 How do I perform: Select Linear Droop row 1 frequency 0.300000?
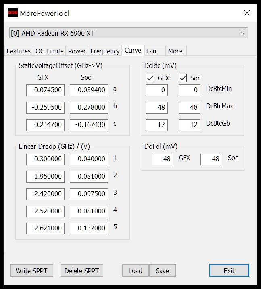45,159
